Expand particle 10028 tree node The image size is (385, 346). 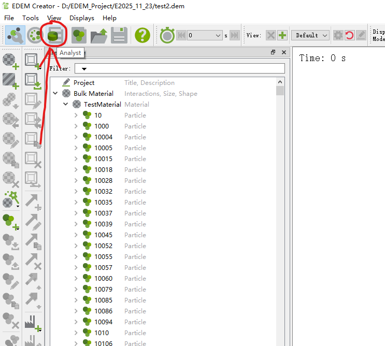coord(76,180)
